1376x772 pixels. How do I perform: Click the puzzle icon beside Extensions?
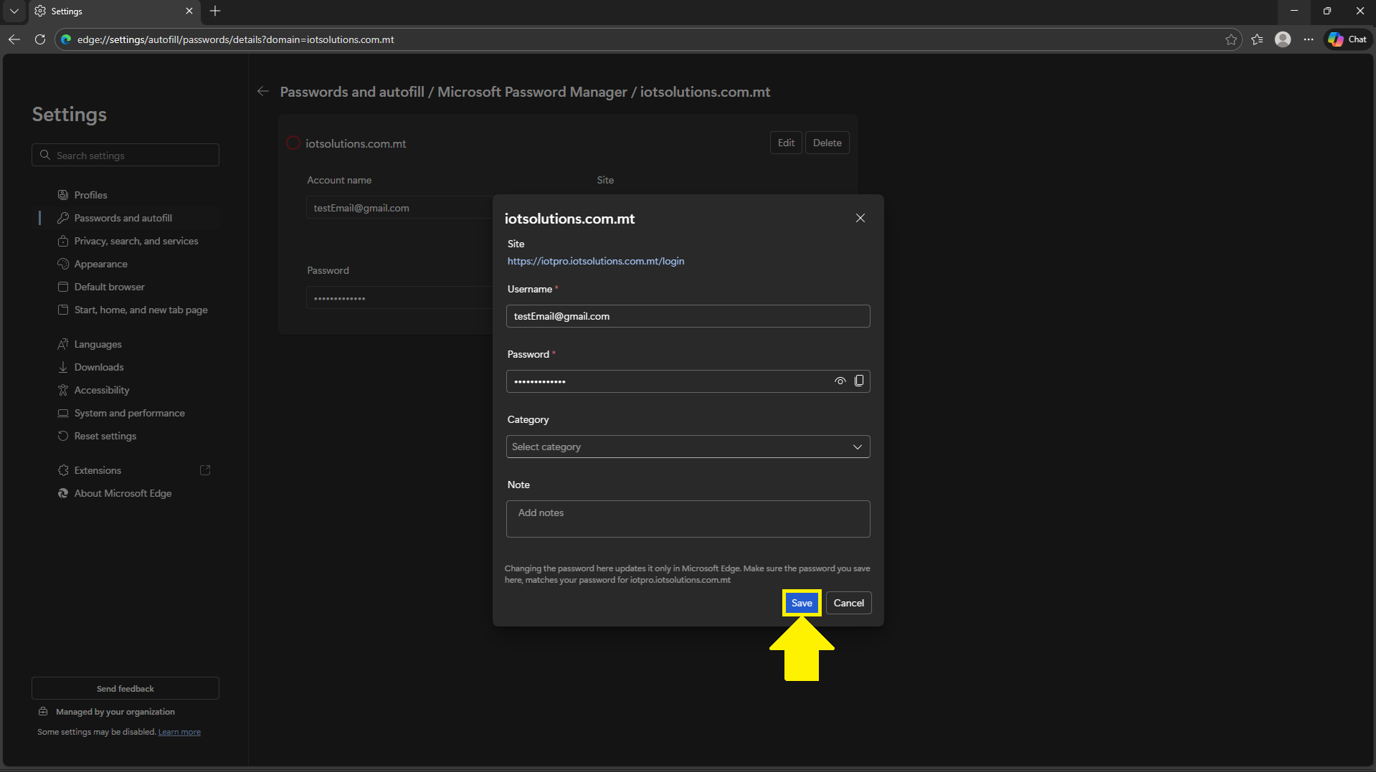[x=63, y=470]
